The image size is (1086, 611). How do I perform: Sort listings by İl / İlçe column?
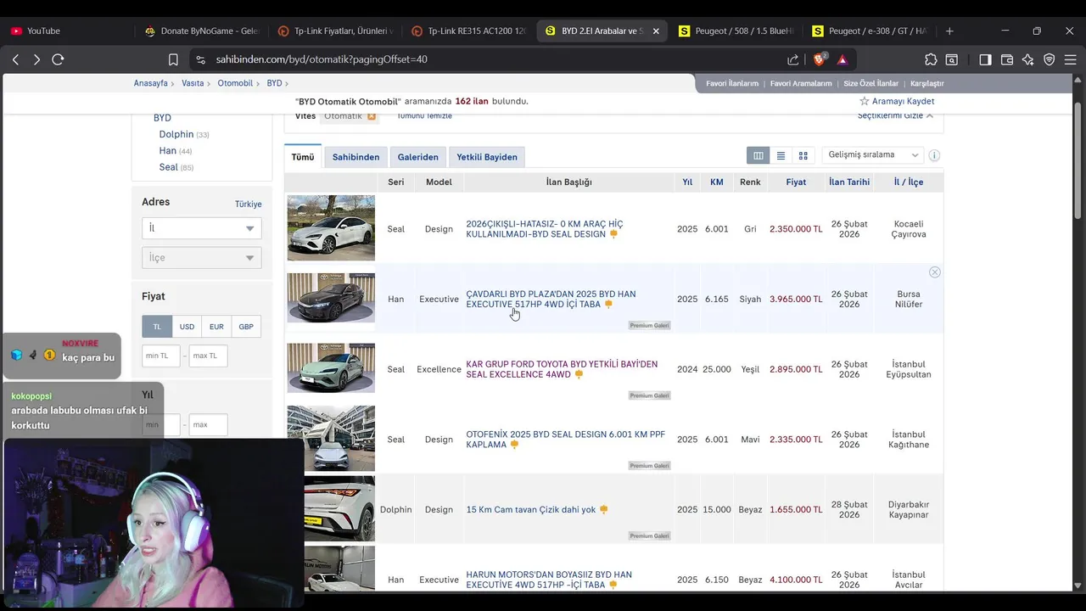[x=909, y=182]
